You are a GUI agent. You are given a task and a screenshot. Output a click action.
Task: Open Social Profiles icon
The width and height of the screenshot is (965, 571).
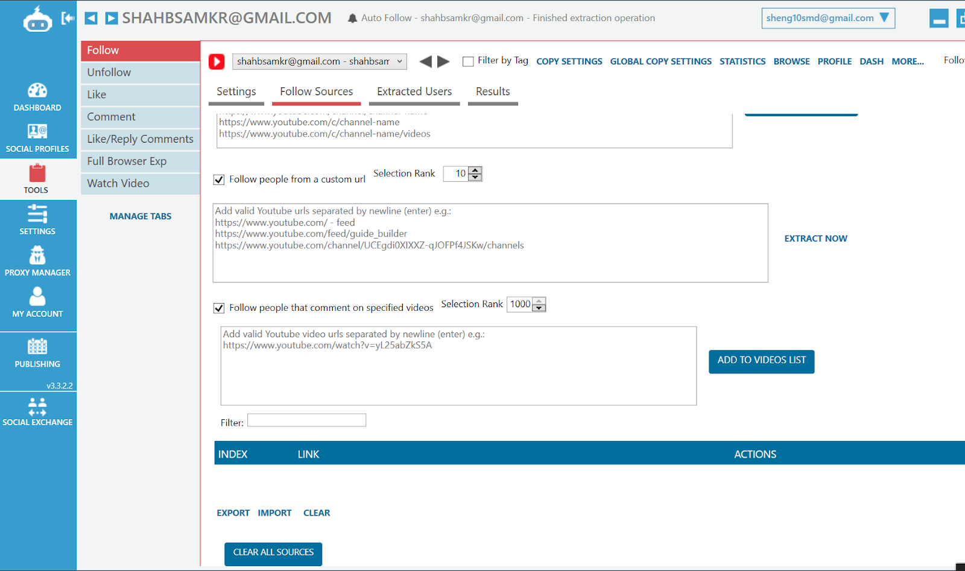click(x=37, y=131)
